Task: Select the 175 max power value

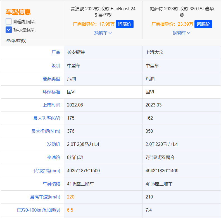Action: (x=71, y=118)
